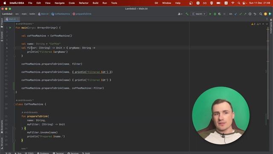Open the File menu
This screenshot has height=154, width=273.
click(x=30, y=3)
